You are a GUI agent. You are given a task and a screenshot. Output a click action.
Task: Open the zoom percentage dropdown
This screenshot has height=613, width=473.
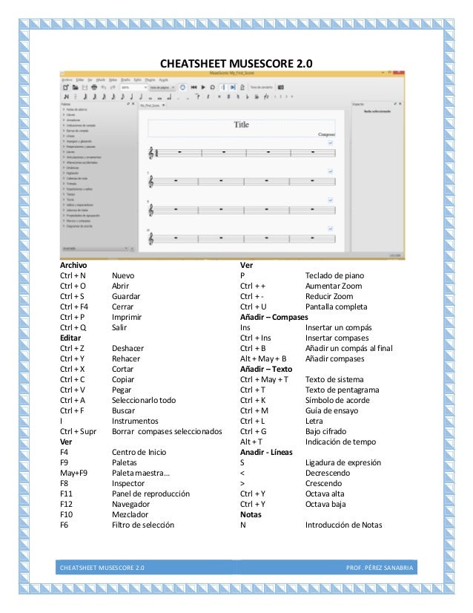click(133, 88)
